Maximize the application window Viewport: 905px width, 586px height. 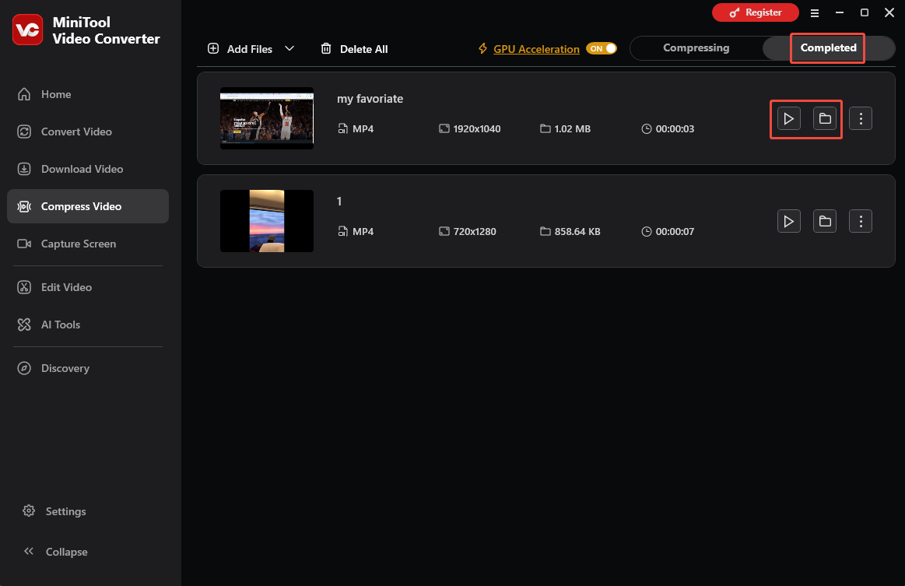[864, 12]
